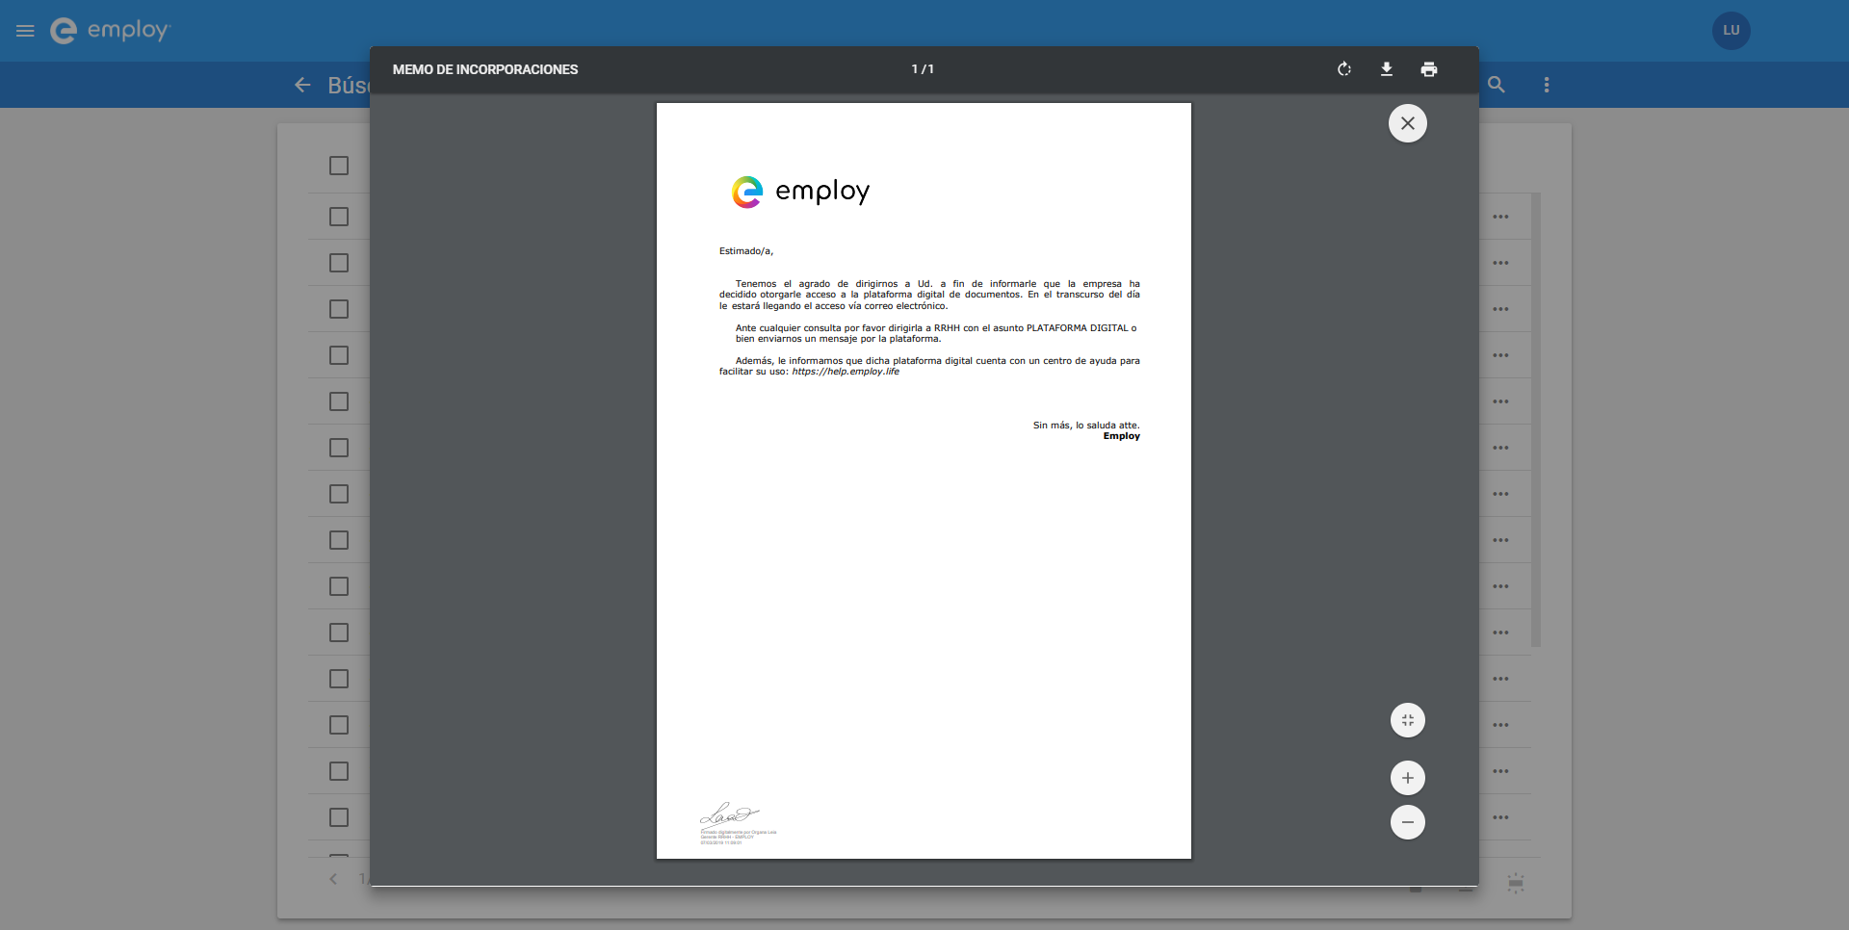The image size is (1849, 930).
Task: Click the memo page preview
Action: [924, 480]
